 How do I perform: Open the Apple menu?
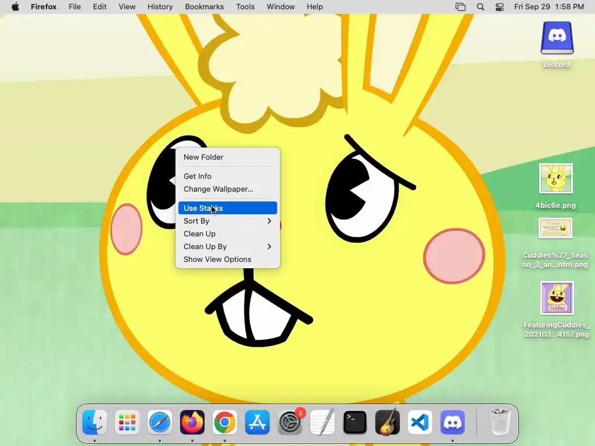click(x=15, y=7)
